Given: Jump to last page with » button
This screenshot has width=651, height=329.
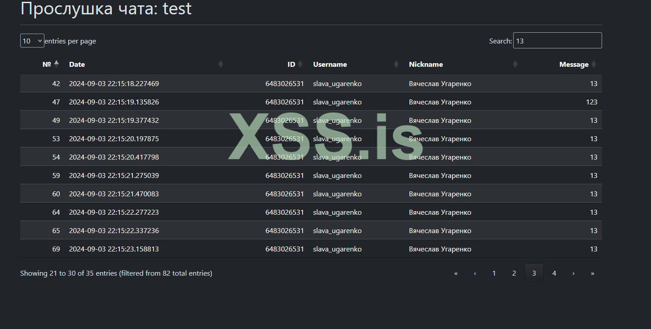Looking at the screenshot, I should click(593, 273).
